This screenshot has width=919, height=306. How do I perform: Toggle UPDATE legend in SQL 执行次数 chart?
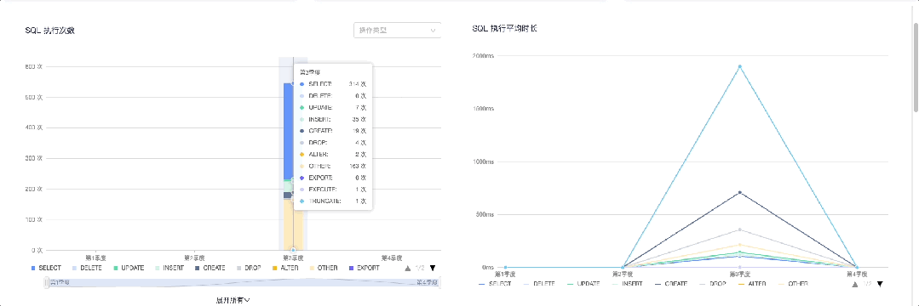pos(129,268)
